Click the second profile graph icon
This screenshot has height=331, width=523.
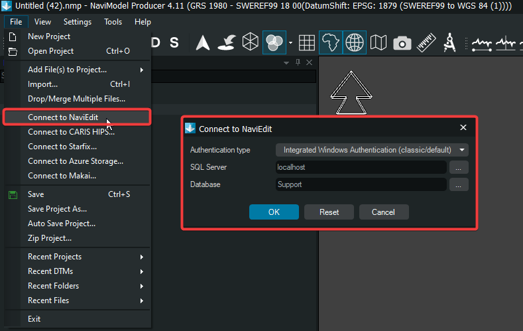point(506,43)
